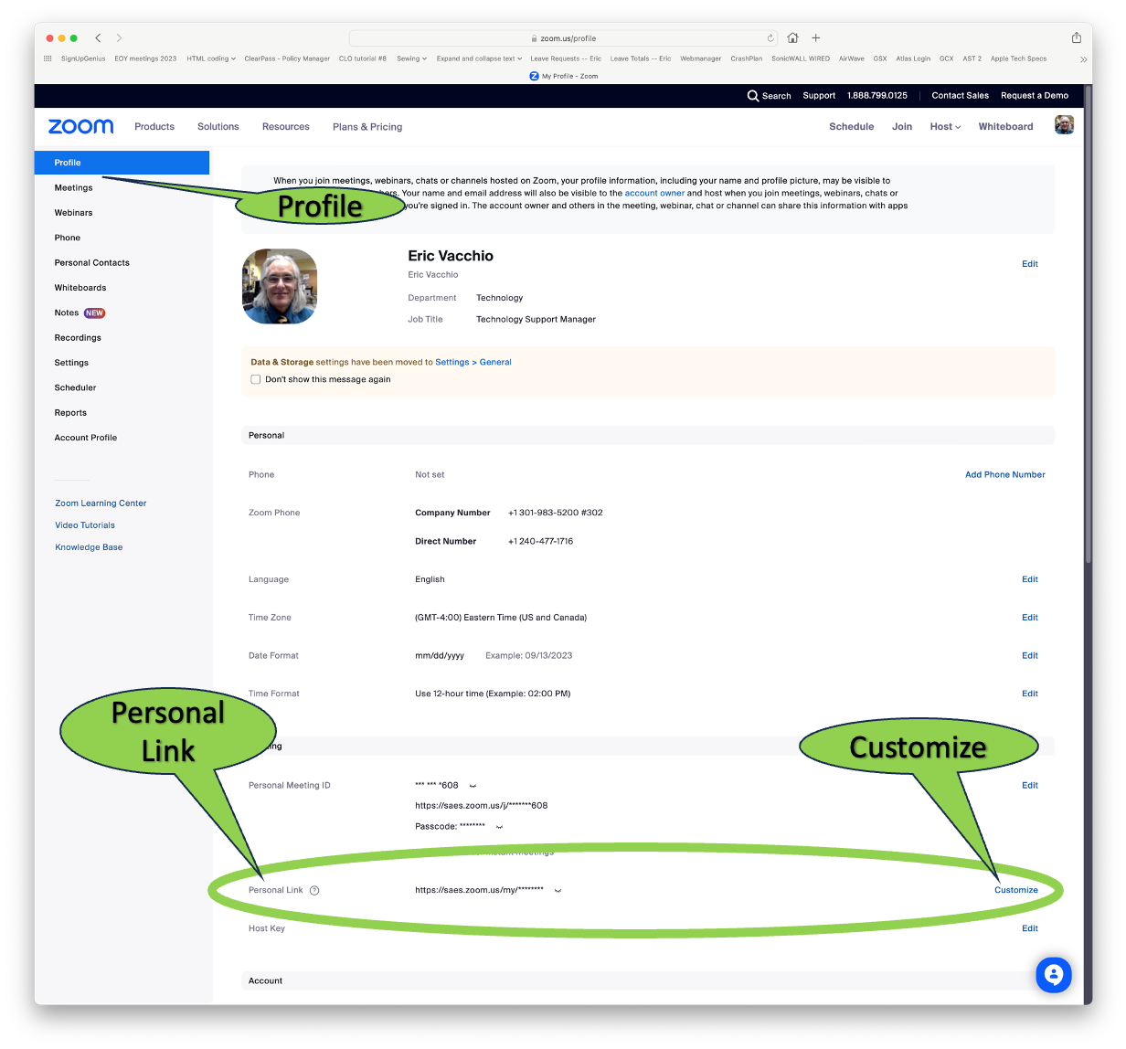Open Whiteboards in the sidebar
The image size is (1126, 1049).
pyautogui.click(x=80, y=288)
